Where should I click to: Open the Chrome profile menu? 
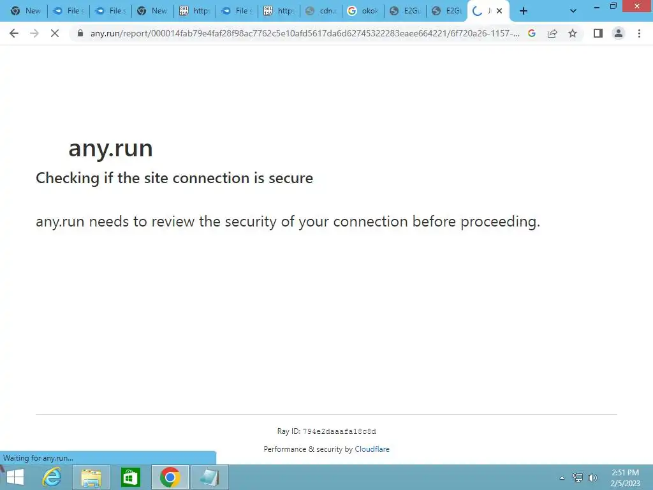point(619,33)
